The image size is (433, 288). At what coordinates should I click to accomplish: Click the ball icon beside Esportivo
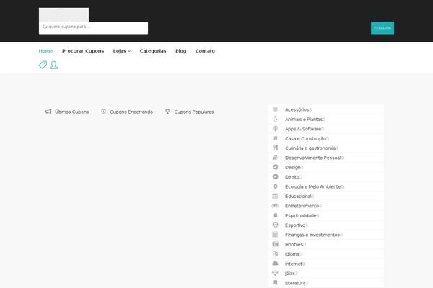coord(275,225)
